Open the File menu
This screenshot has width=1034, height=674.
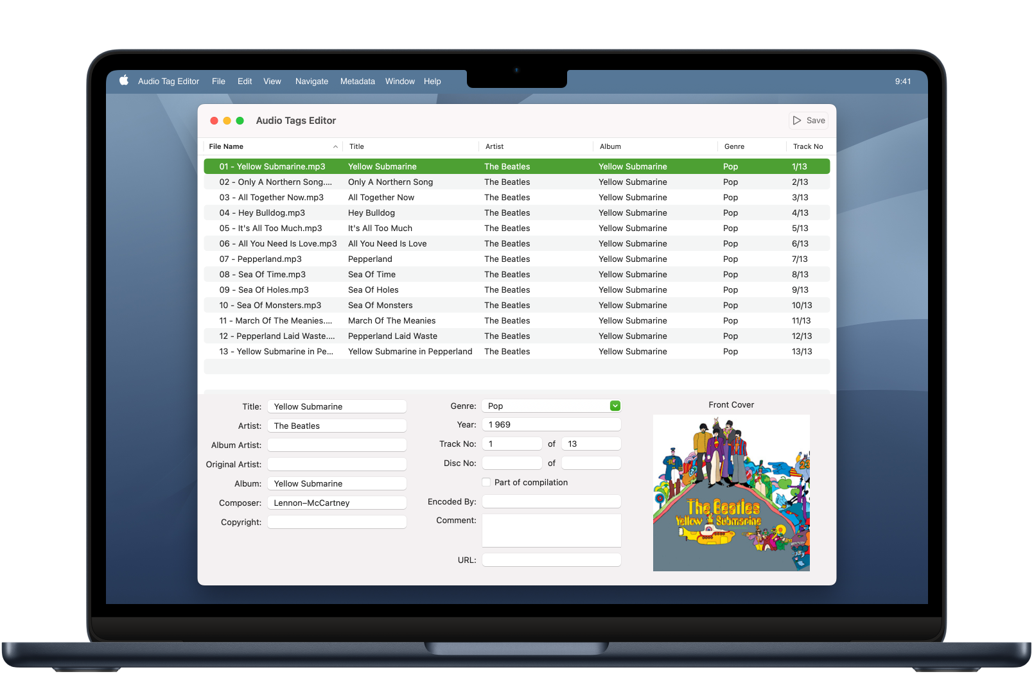point(218,82)
